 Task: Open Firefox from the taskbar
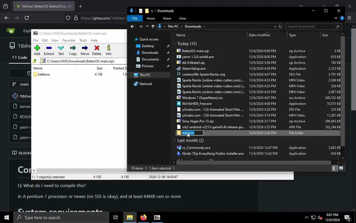(x=143, y=217)
